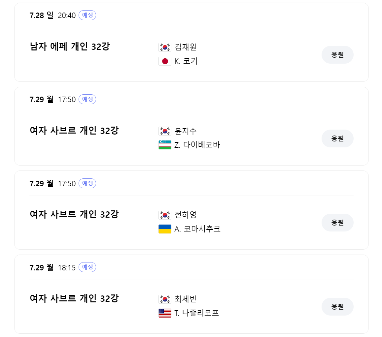This screenshot has height=337, width=382.
Task: Click South Korea flag next to 김재원
Action: pos(165,47)
